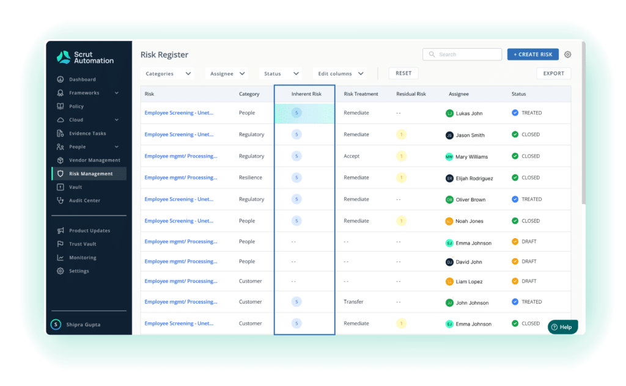This screenshot has width=626, height=386.
Task: Open Vault from the sidebar
Action: pos(75,187)
